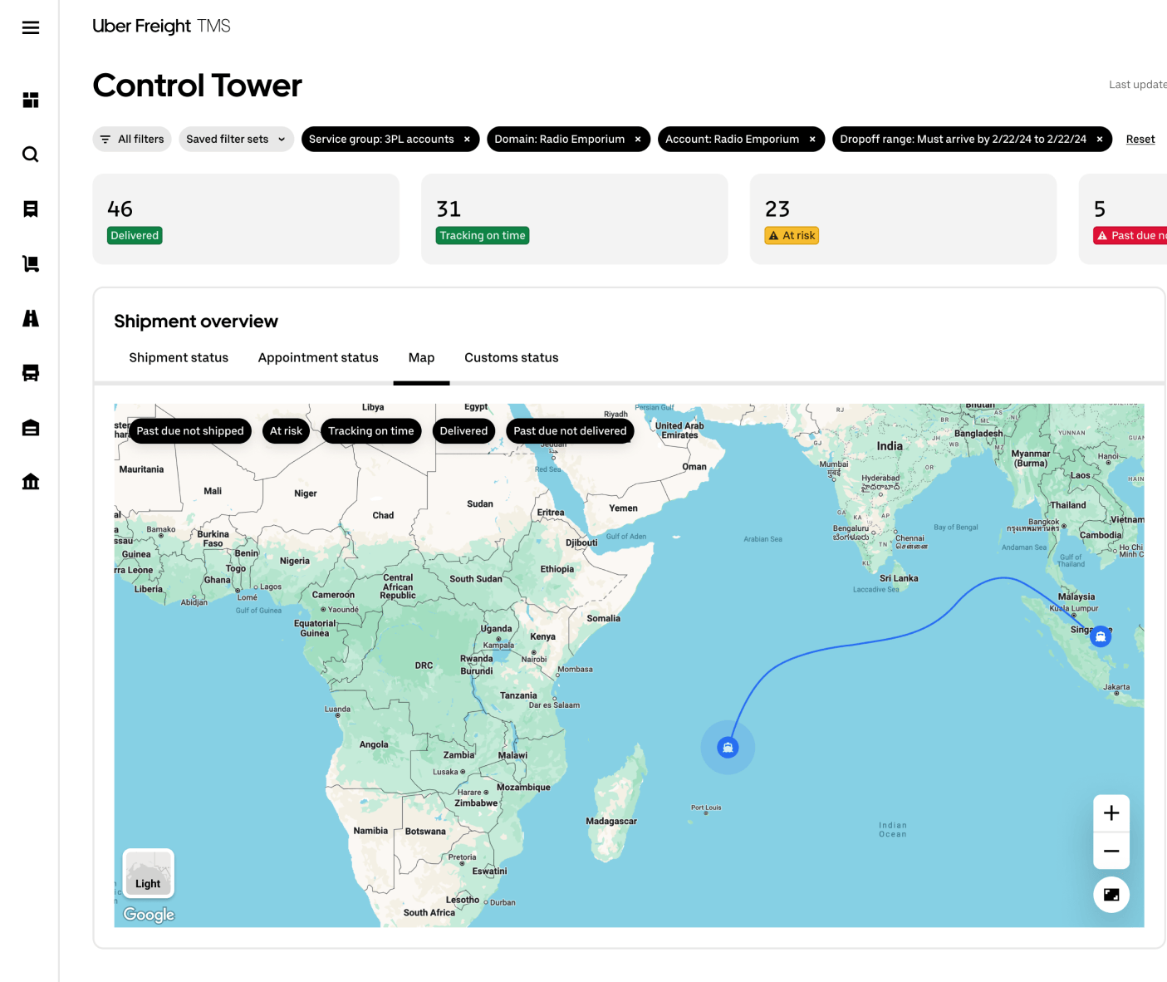Open Dropoff range filter chip
Screen dimensions: 1167x982
pyautogui.click(x=963, y=140)
